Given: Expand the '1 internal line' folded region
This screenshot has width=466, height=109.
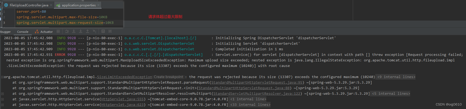Looking at the screenshot, I should pos(248,99).
